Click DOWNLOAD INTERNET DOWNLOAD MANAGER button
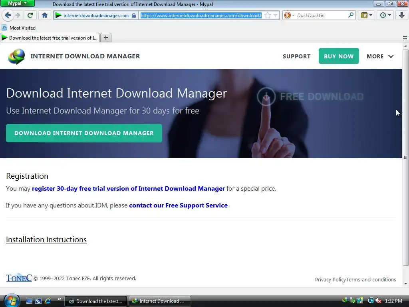 [x=84, y=133]
